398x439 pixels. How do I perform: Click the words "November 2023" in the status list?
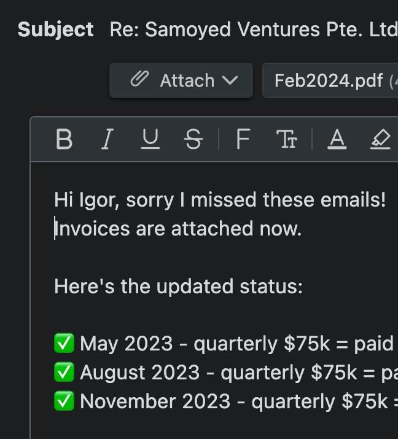[x=155, y=401]
